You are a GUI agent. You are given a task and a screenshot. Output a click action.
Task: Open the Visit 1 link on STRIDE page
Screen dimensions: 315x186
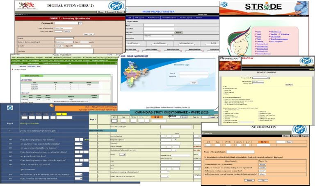[x=259, y=31]
